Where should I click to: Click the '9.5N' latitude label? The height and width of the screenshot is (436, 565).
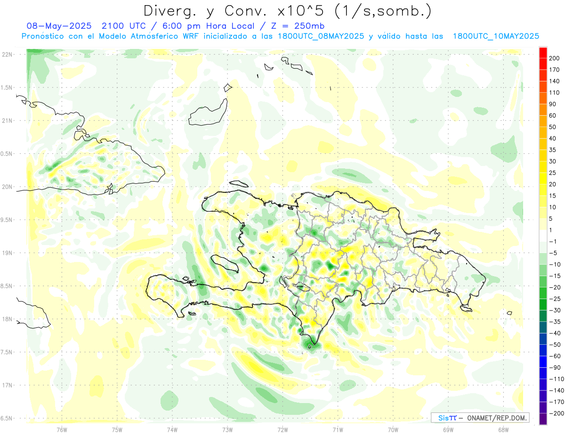pyautogui.click(x=7, y=220)
